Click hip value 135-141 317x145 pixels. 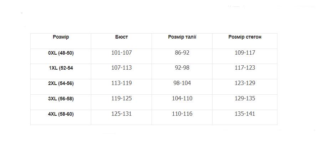click(x=245, y=114)
